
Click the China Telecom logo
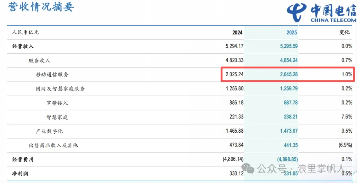click(322, 12)
